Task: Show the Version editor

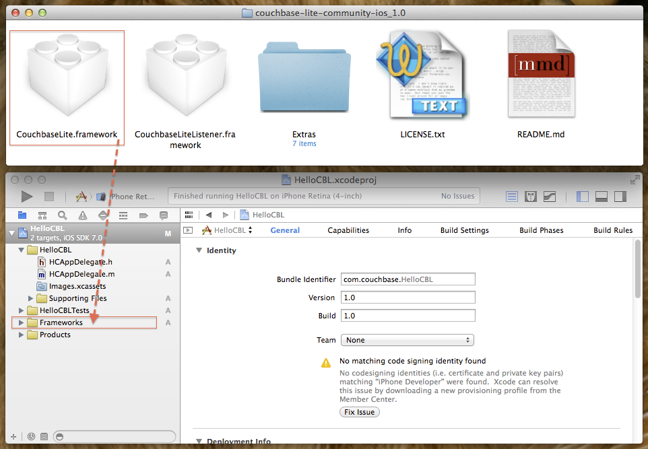Action: (550, 197)
